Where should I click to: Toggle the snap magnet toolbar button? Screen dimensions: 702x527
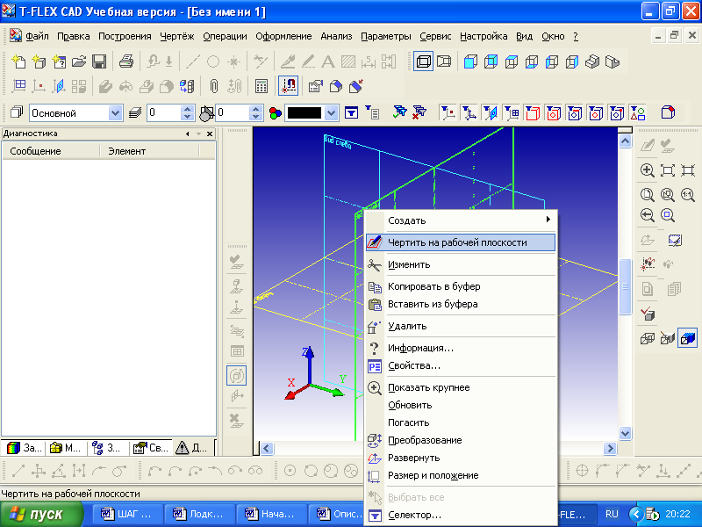[x=289, y=86]
